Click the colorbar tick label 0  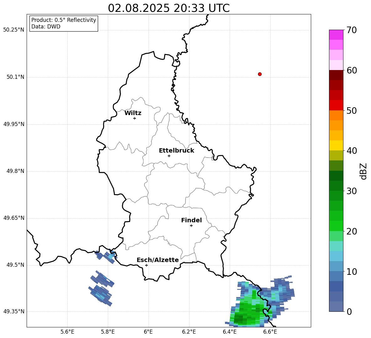(349, 311)
